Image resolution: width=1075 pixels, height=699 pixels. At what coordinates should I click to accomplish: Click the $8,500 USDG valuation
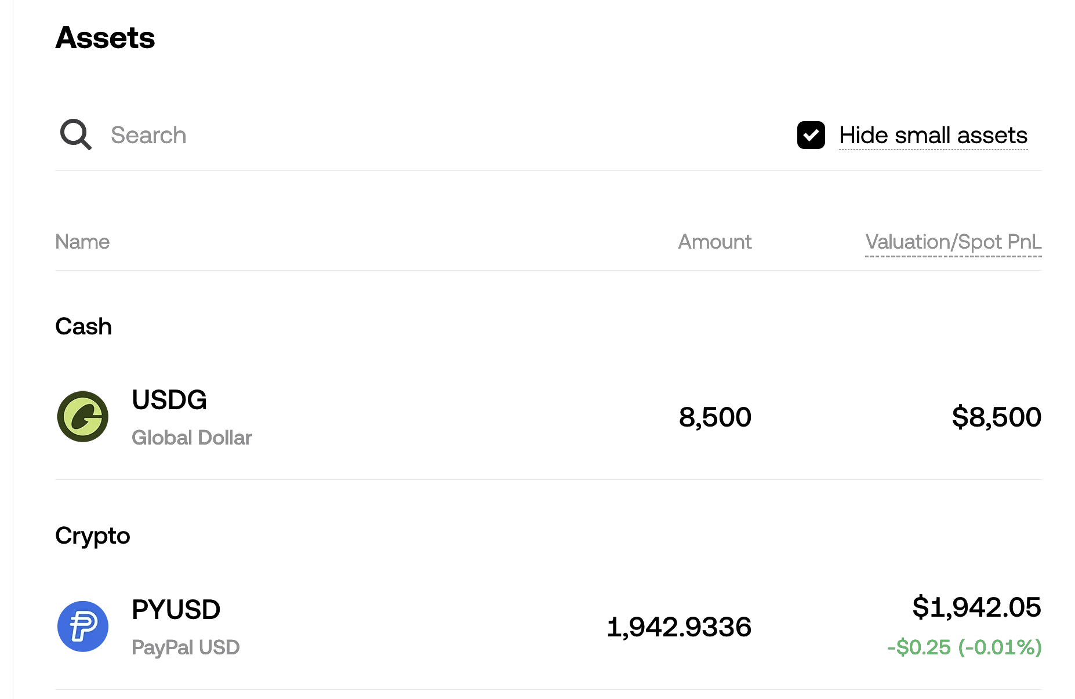[x=996, y=417]
